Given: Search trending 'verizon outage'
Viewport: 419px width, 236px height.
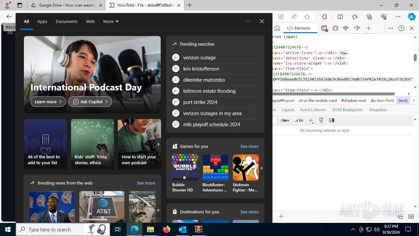Looking at the screenshot, I should tap(215, 57).
